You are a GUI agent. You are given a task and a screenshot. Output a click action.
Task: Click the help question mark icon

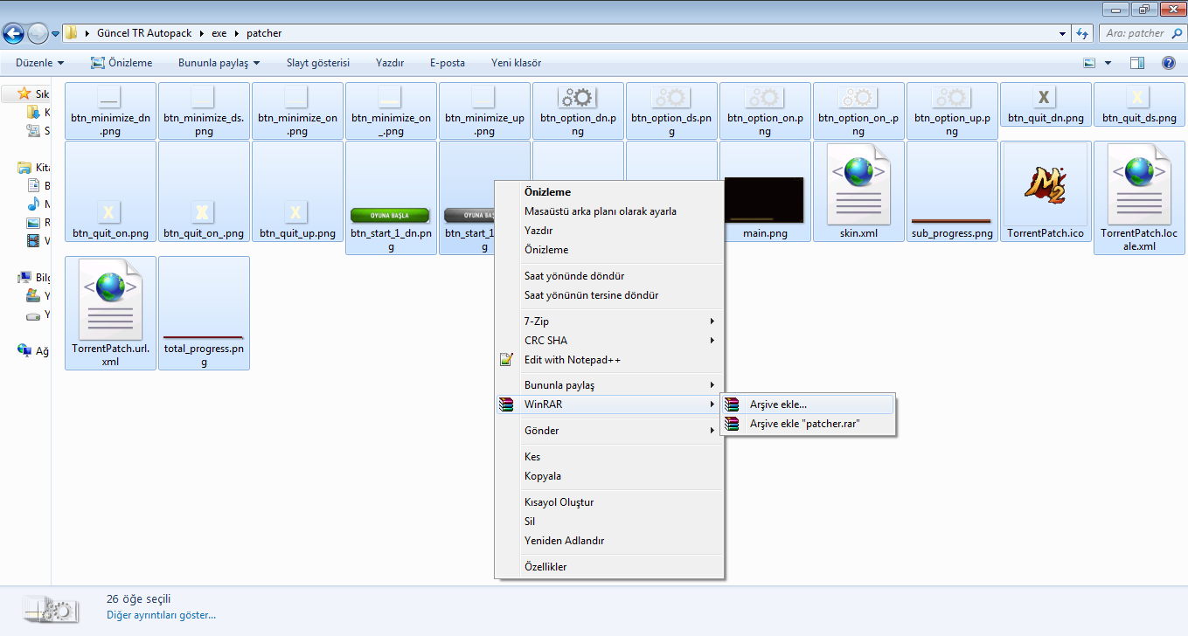click(x=1168, y=63)
